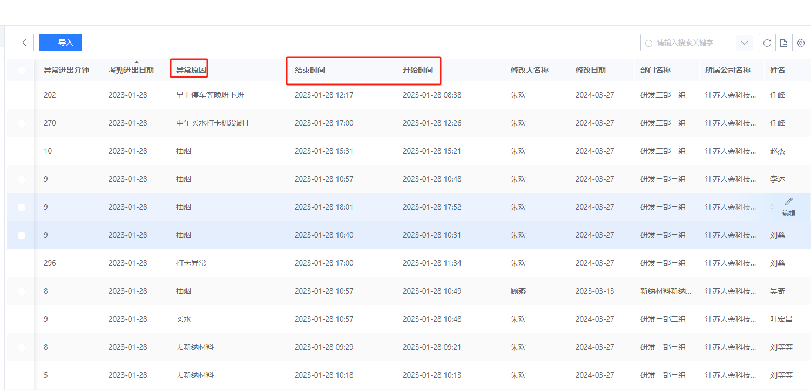
Task: Select the checkbox on the first 202-minute row
Action: click(21, 95)
